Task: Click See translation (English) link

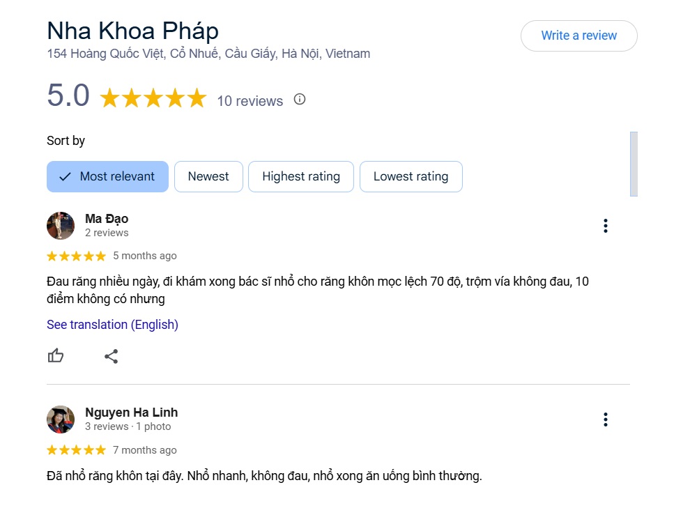Action: click(x=112, y=325)
